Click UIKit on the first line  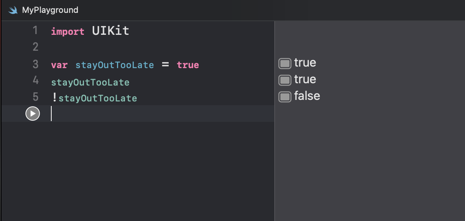111,31
